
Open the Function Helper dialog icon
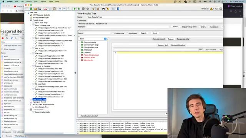(114, 9)
